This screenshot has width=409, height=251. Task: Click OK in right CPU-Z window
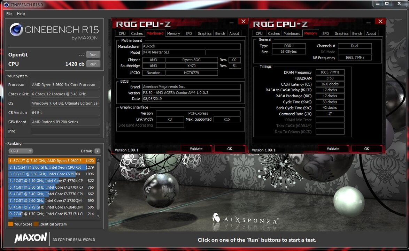367,149
